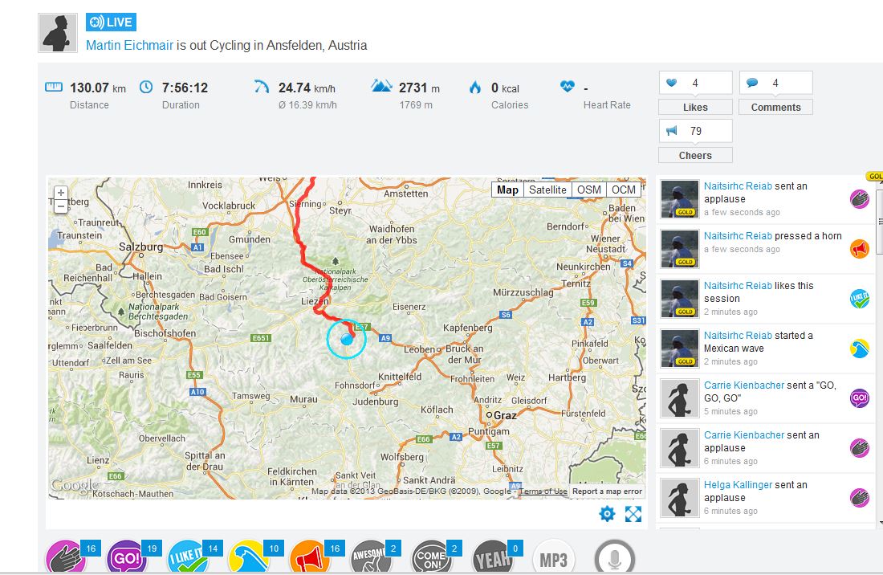Click the 2731 m elevation value

[x=420, y=88]
